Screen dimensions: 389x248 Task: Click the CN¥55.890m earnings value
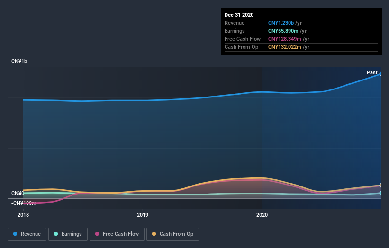click(283, 31)
